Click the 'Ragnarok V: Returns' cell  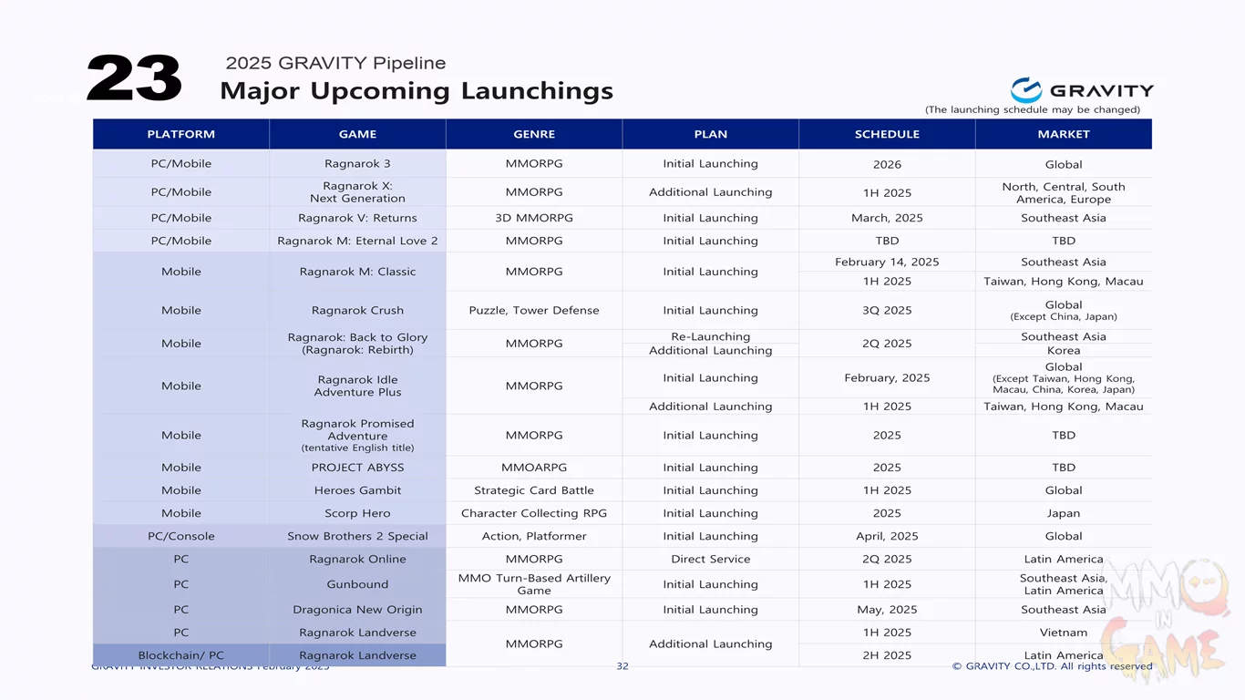coord(357,218)
